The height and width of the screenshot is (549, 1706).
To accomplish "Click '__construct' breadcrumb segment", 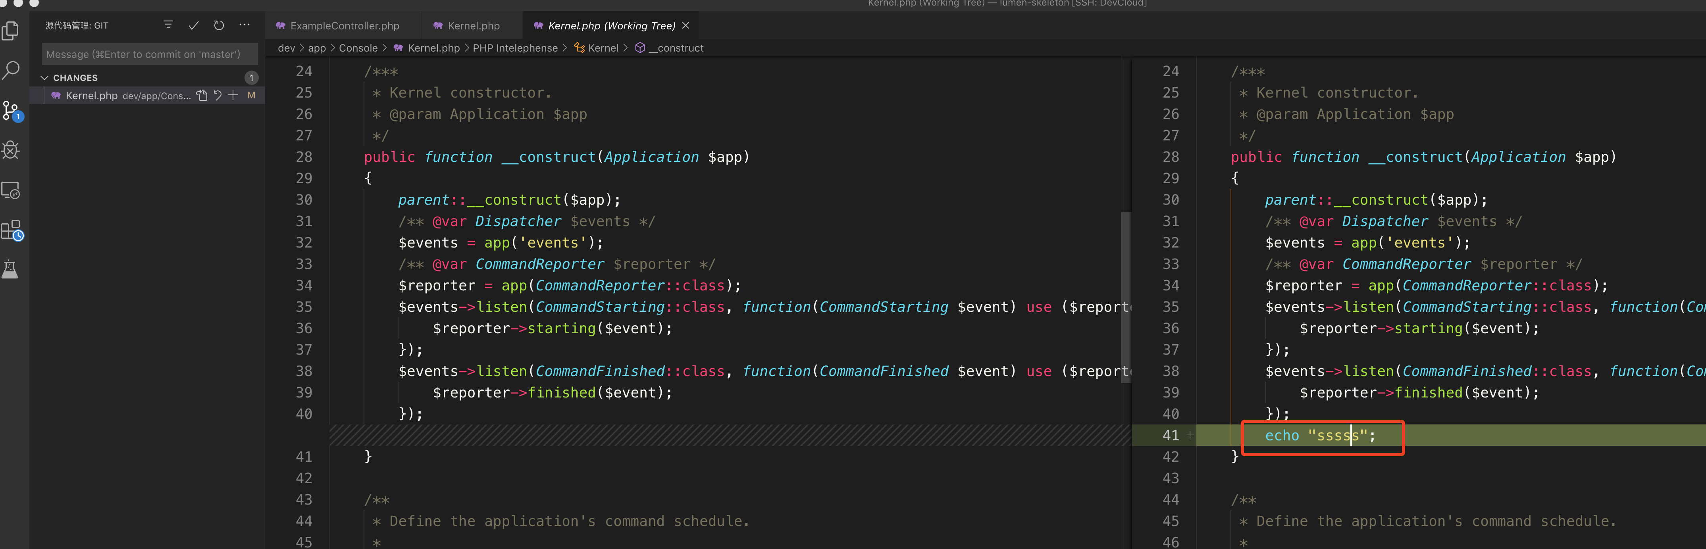I will point(676,48).
